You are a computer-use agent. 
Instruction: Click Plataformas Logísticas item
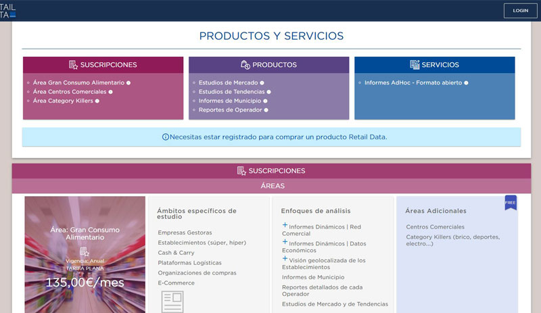coord(189,262)
